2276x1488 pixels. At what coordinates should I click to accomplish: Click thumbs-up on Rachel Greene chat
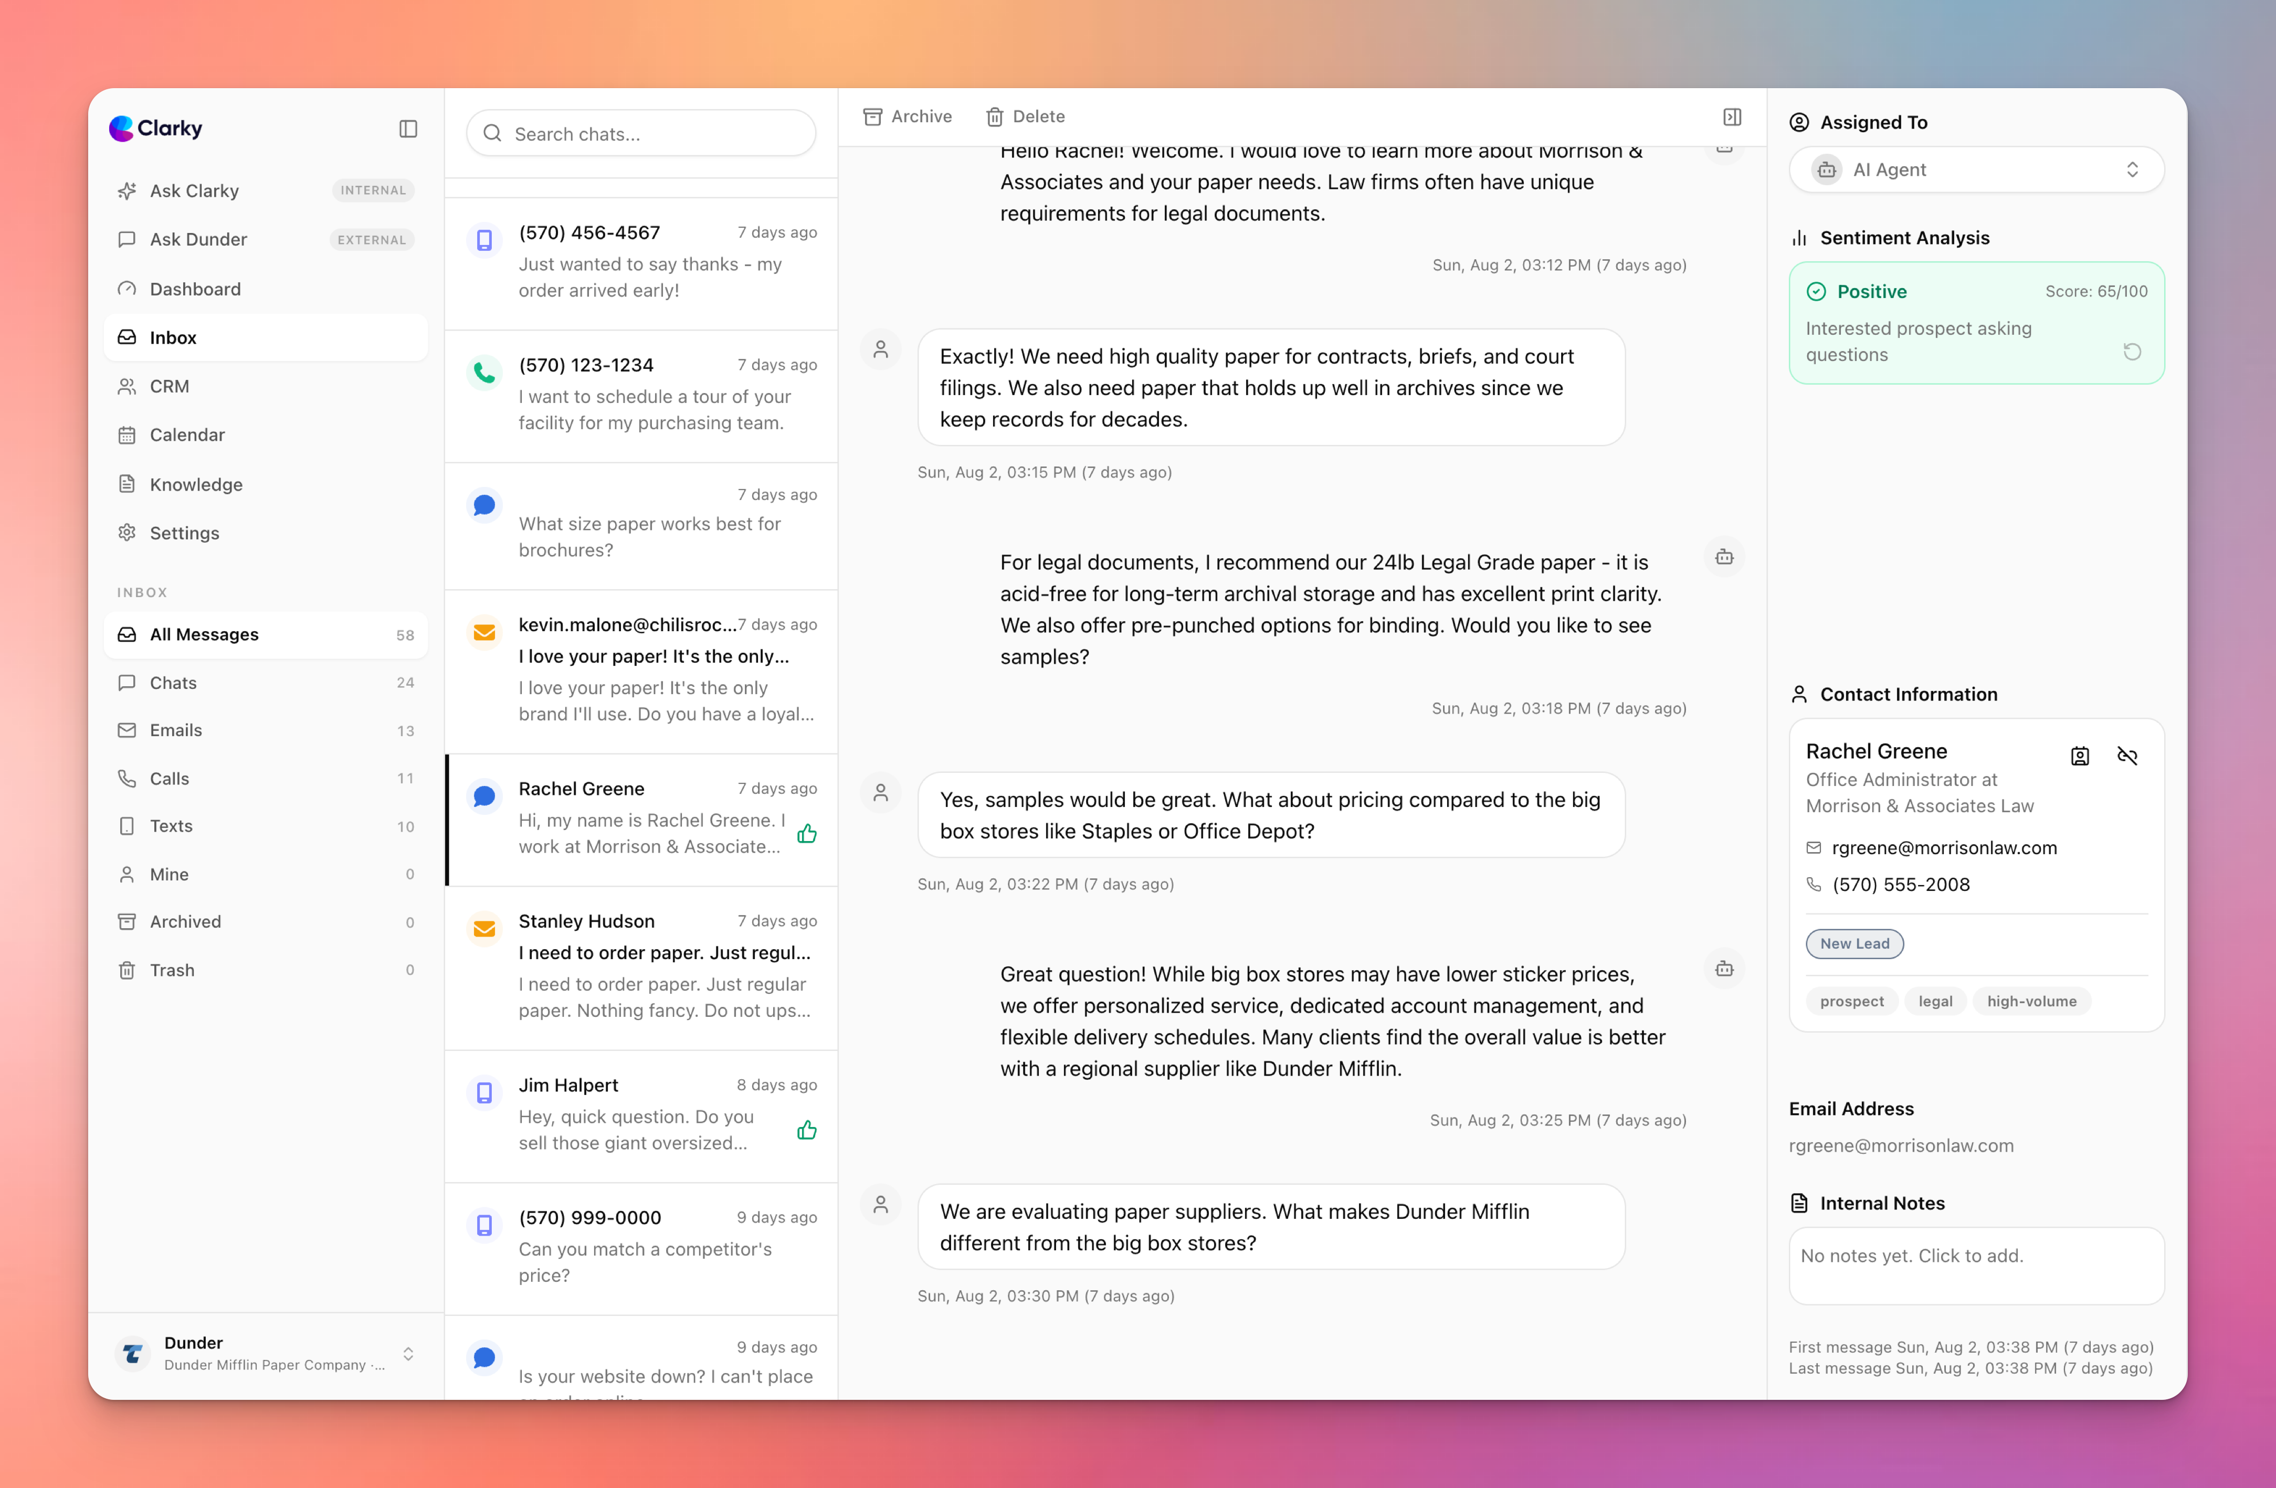click(x=807, y=833)
